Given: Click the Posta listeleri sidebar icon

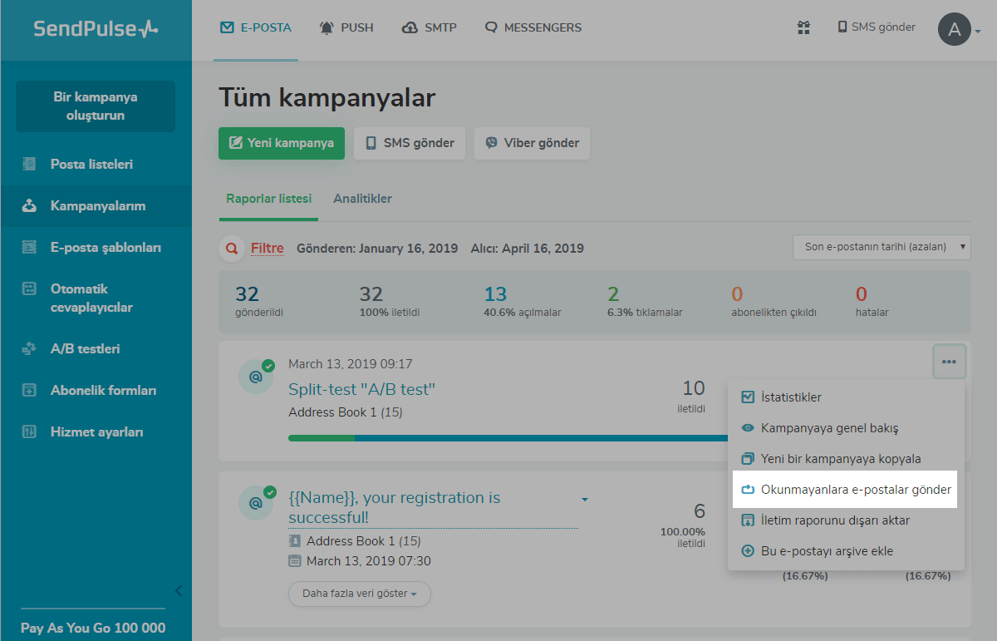Looking at the screenshot, I should 29,165.
